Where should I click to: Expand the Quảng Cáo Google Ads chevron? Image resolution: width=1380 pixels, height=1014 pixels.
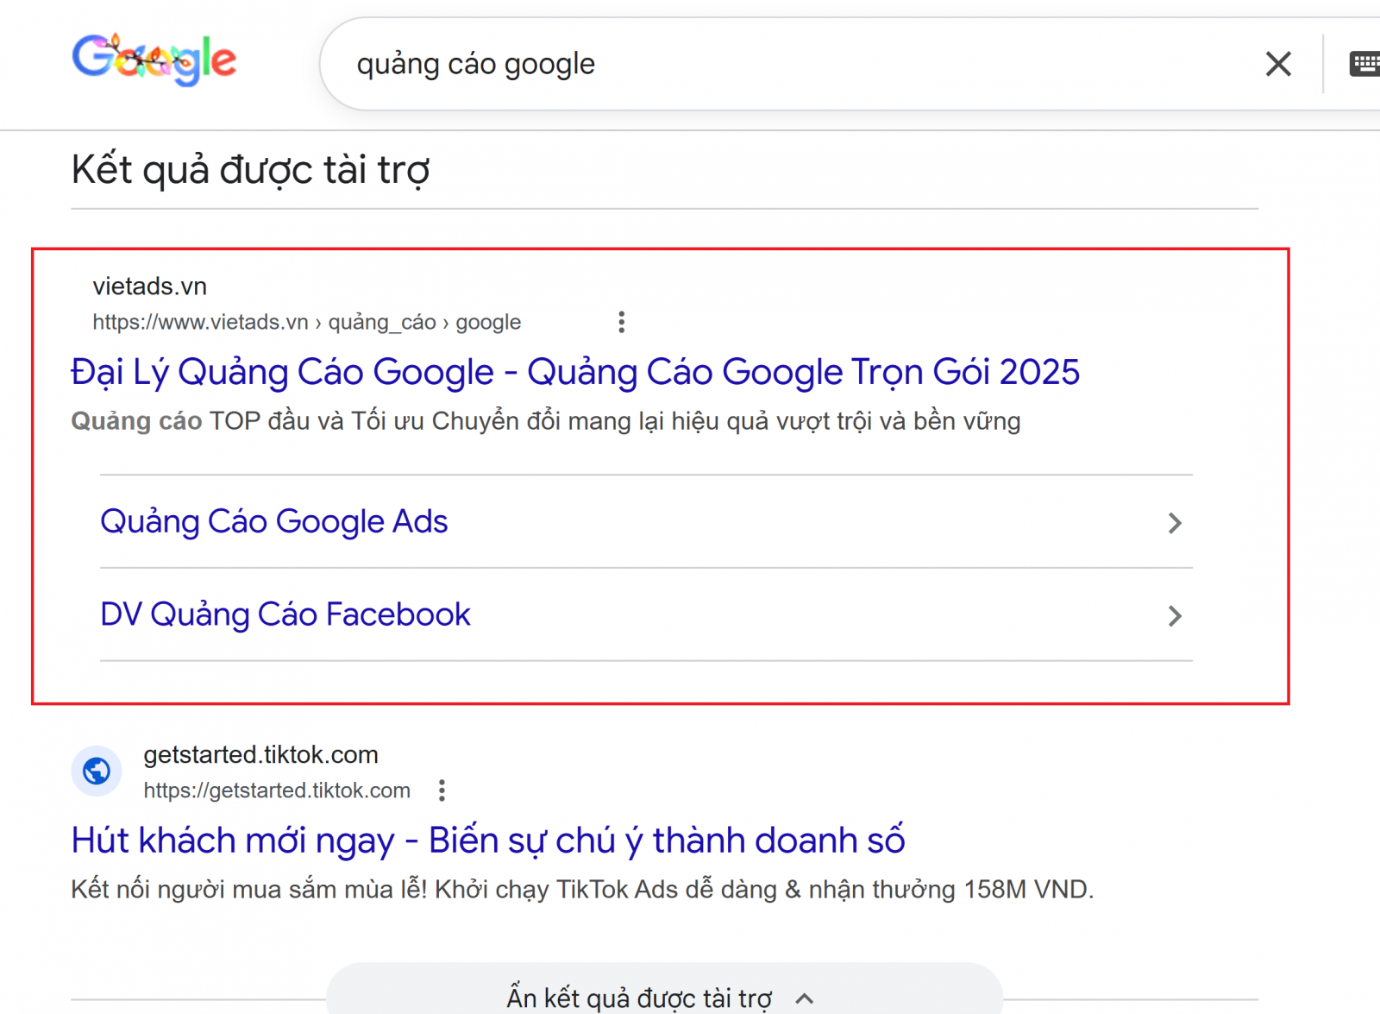click(1175, 522)
